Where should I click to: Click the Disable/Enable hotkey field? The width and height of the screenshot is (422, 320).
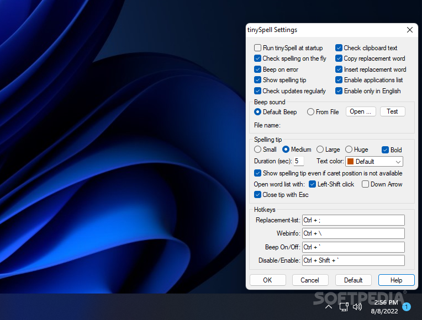(x=354, y=260)
